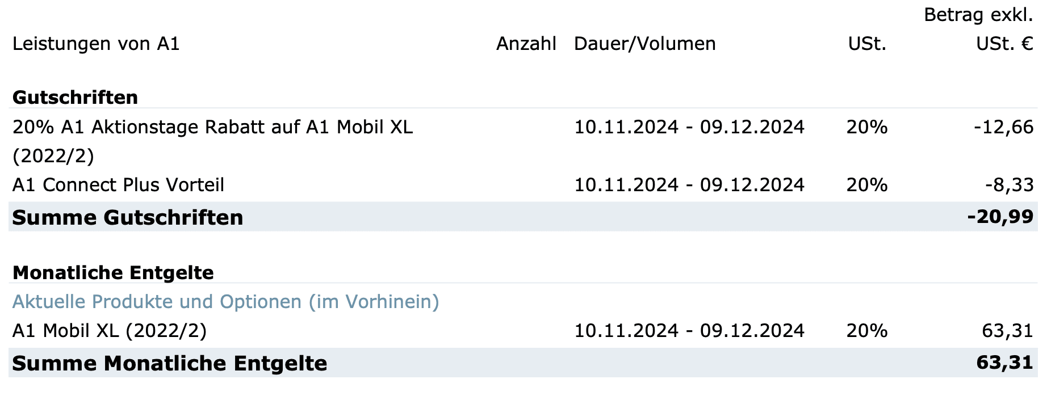
Task: Select the Anzahl column header
Action: click(x=526, y=44)
